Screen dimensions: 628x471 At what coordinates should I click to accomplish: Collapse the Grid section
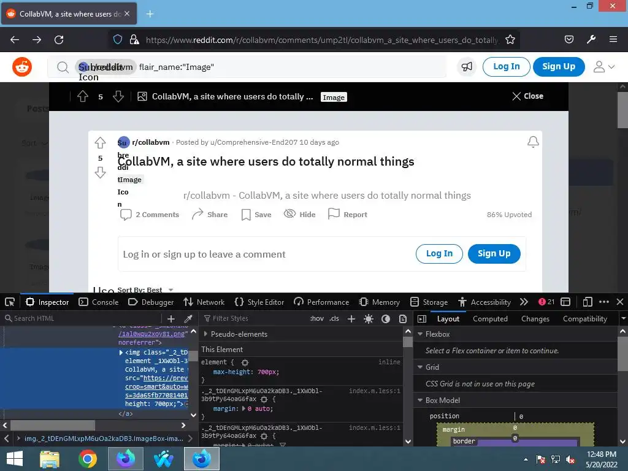click(x=420, y=367)
